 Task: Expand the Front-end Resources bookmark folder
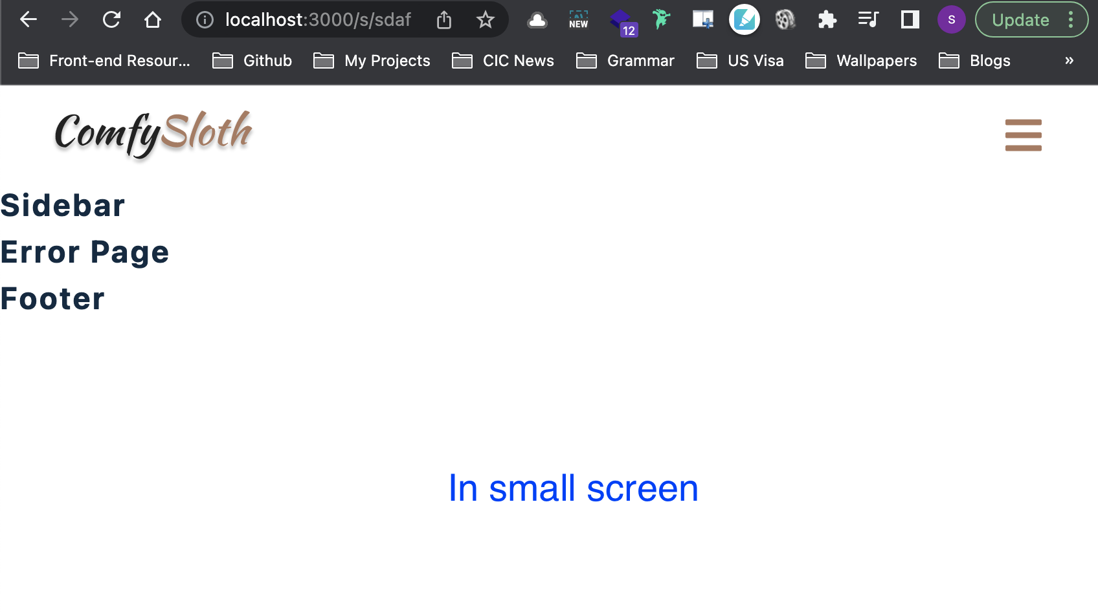pos(104,61)
